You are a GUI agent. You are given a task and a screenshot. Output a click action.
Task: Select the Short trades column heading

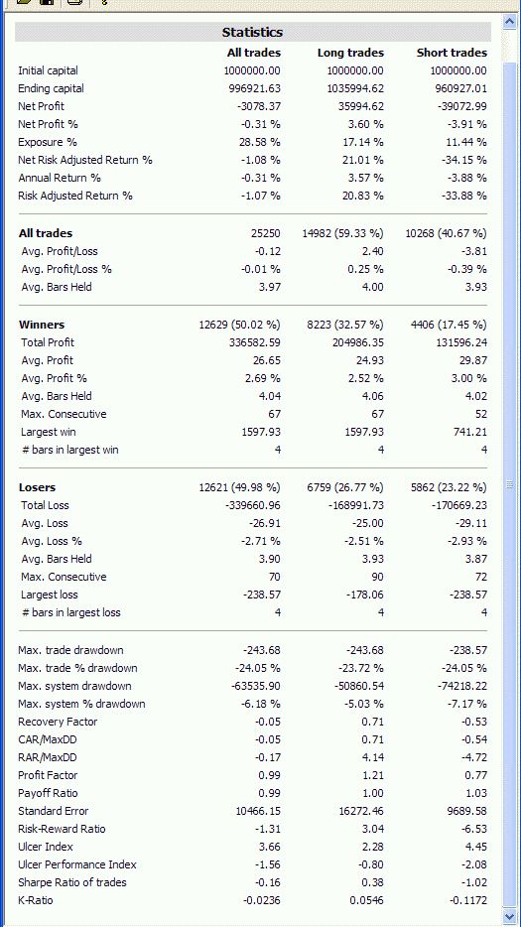pos(452,53)
